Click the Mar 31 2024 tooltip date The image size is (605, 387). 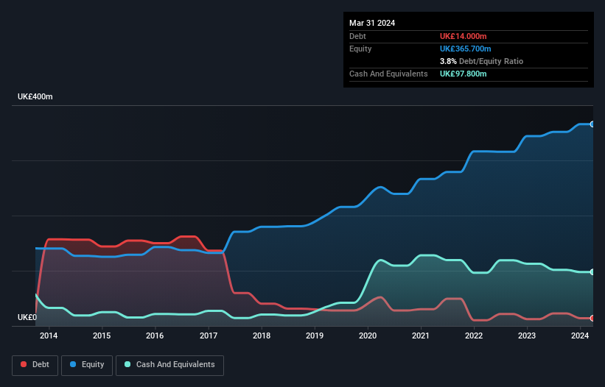tap(372, 23)
